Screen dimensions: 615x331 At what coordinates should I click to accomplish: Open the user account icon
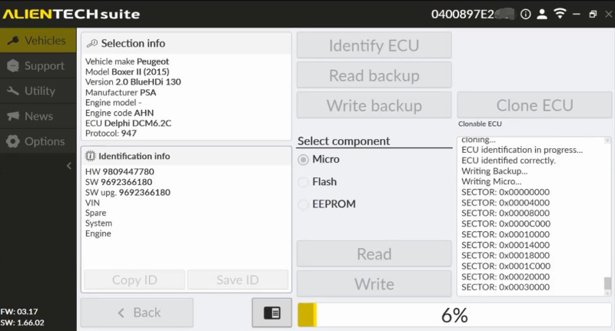point(542,15)
